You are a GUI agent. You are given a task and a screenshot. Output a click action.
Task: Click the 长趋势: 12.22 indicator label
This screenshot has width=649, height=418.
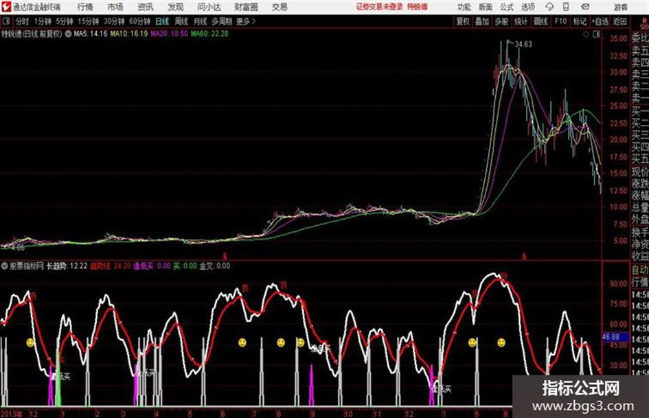[x=67, y=266]
